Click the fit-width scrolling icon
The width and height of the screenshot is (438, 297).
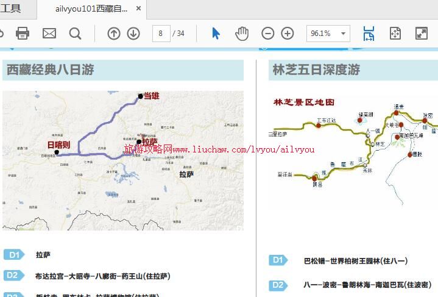pyautogui.click(x=369, y=34)
